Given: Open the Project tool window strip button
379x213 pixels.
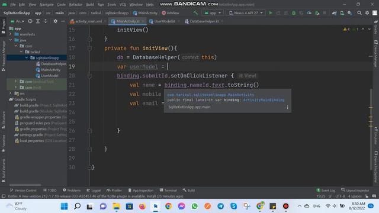Looking at the screenshot, I should tap(4, 26).
